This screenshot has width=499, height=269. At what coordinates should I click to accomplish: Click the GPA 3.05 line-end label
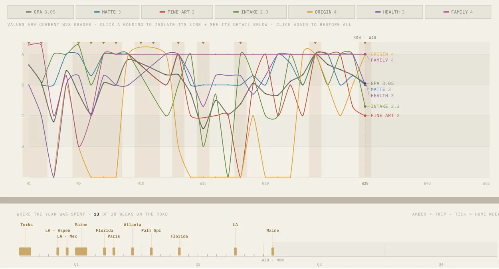click(382, 83)
